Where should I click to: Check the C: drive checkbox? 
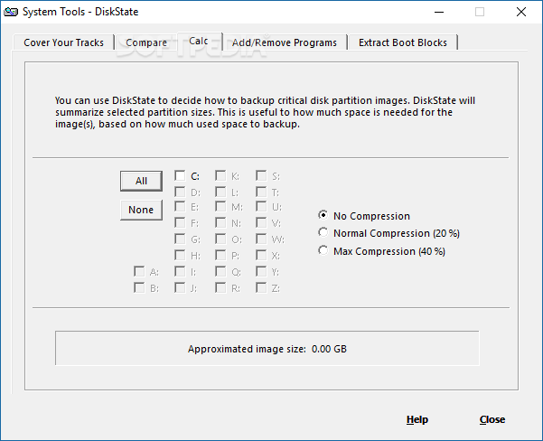point(180,175)
